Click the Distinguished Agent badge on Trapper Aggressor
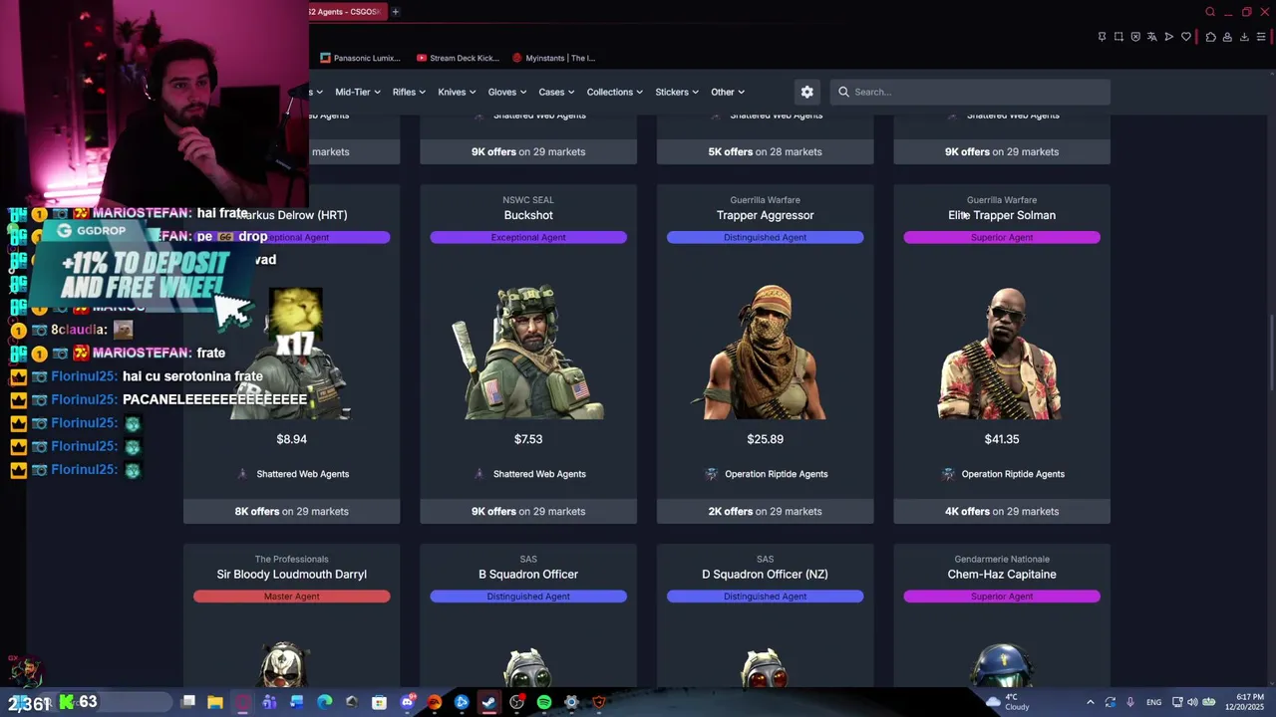Screen dimensions: 1276x717 (766, 237)
